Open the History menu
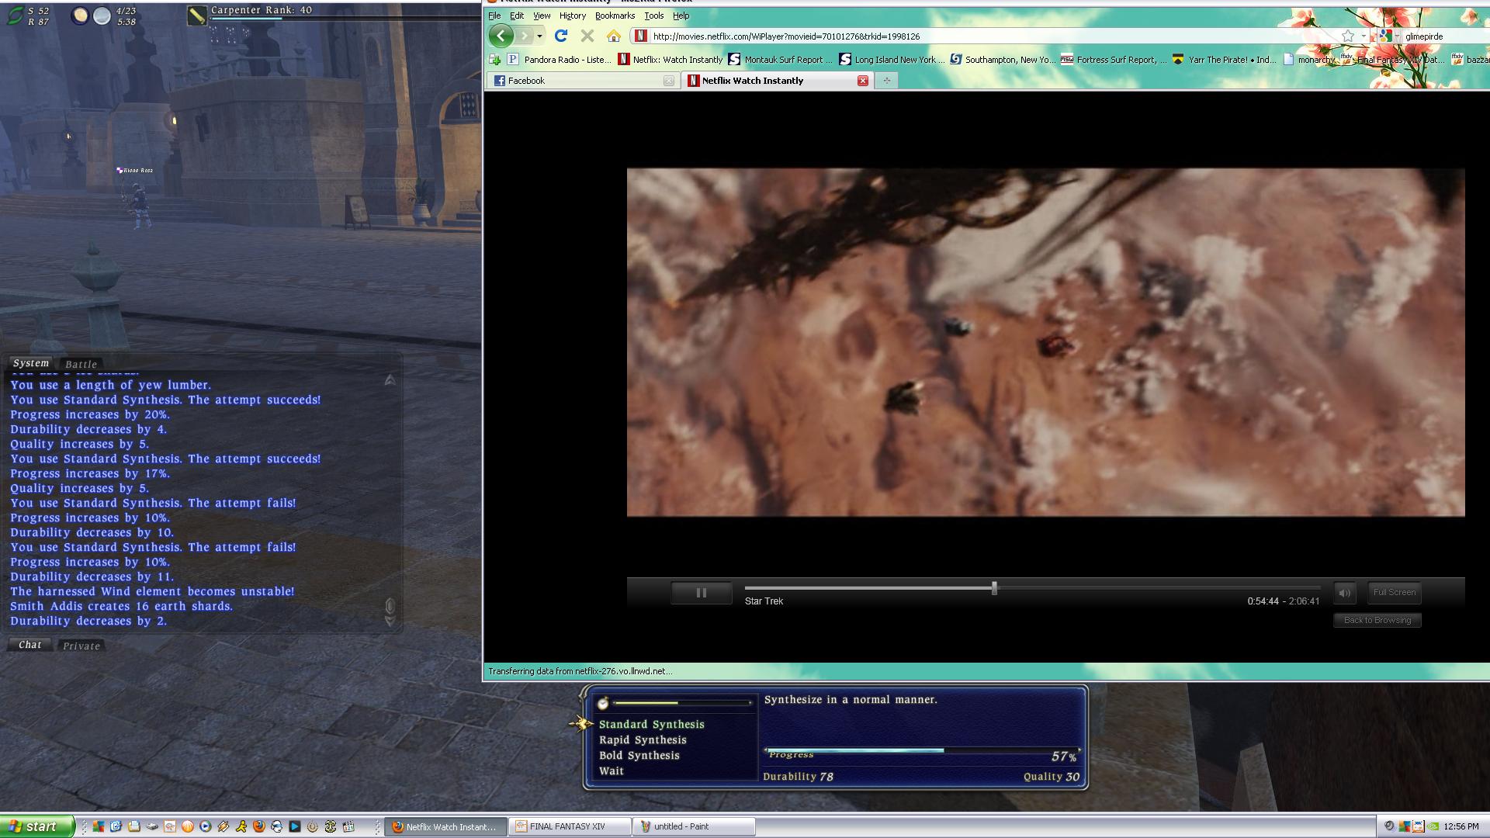The image size is (1490, 838). click(x=573, y=16)
